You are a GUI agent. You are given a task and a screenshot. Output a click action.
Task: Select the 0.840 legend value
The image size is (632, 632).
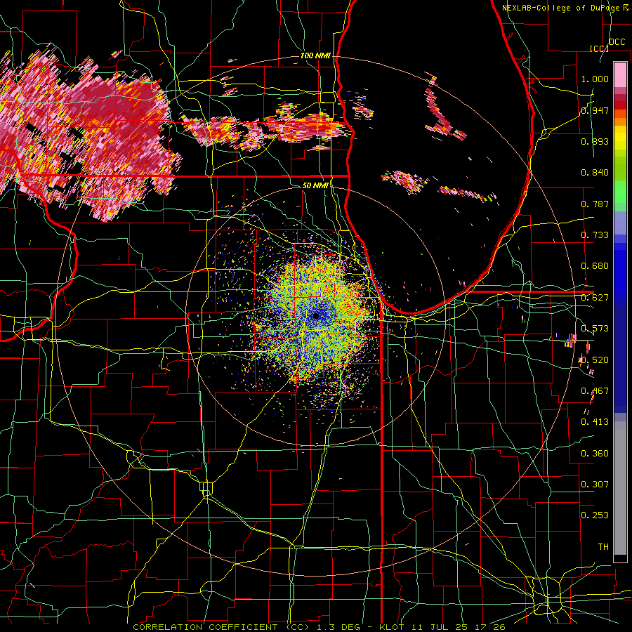(595, 173)
